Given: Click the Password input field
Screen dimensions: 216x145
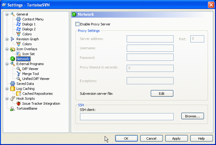Looking at the screenshot, I should [150, 57].
